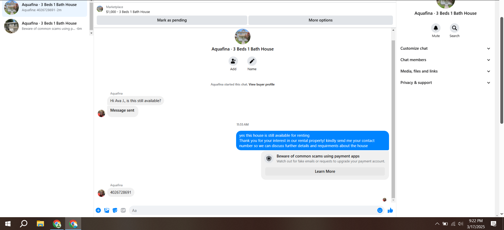This screenshot has width=504, height=230.
Task: Click the small seen-receipt avatar
Action: point(385,200)
